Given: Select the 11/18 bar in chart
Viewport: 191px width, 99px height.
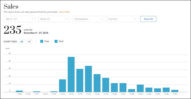Looking at the screenshot, I should click(97, 83).
